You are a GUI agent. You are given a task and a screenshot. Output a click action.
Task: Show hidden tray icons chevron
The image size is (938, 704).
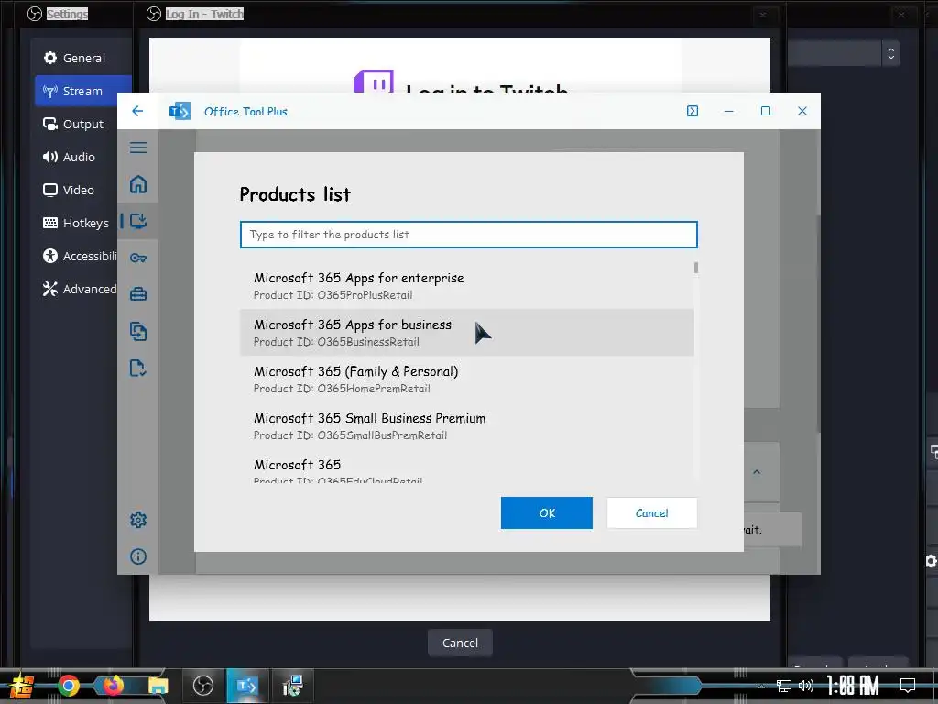(x=761, y=686)
